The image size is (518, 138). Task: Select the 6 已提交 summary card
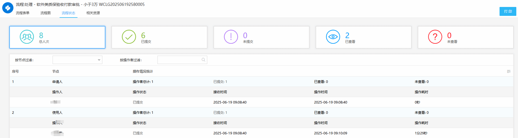point(159,37)
